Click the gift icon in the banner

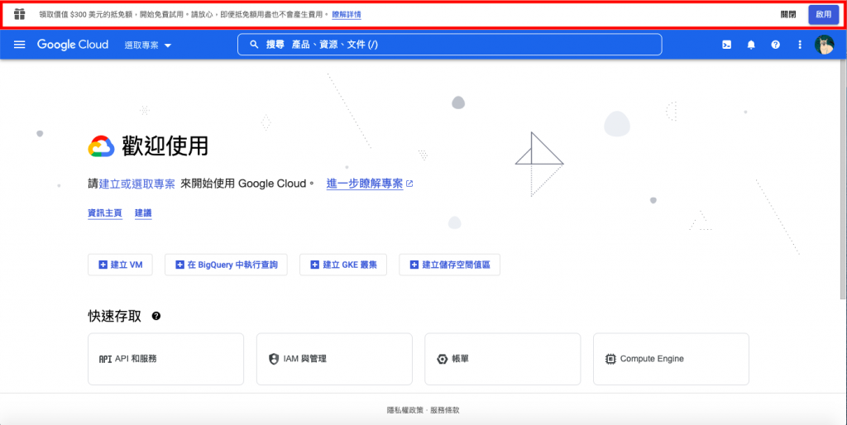point(20,15)
